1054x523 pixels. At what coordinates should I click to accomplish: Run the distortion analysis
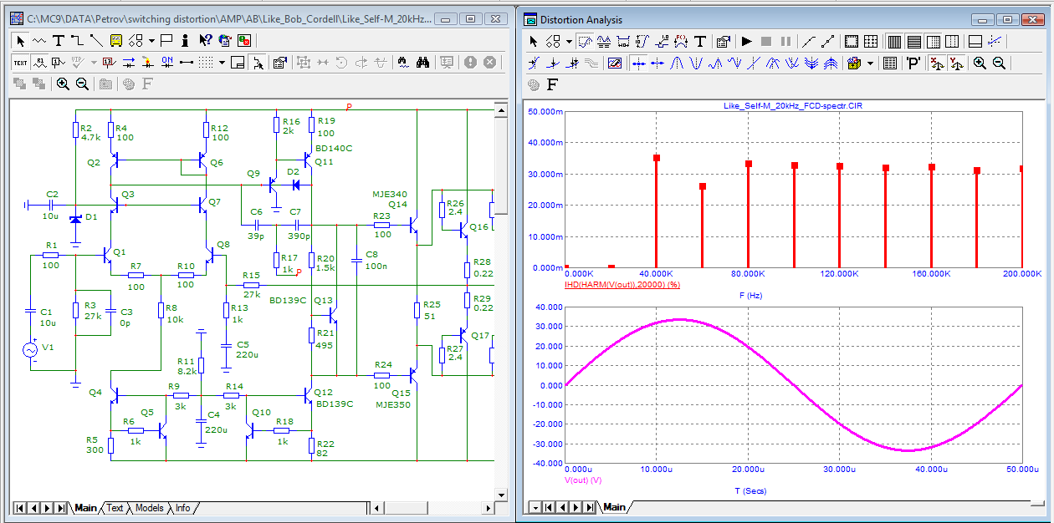tap(747, 42)
